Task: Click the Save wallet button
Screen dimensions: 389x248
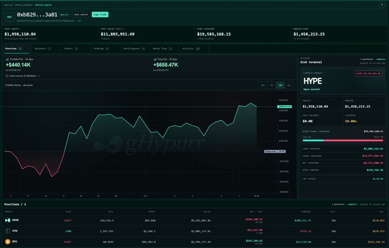Action: point(81,15)
